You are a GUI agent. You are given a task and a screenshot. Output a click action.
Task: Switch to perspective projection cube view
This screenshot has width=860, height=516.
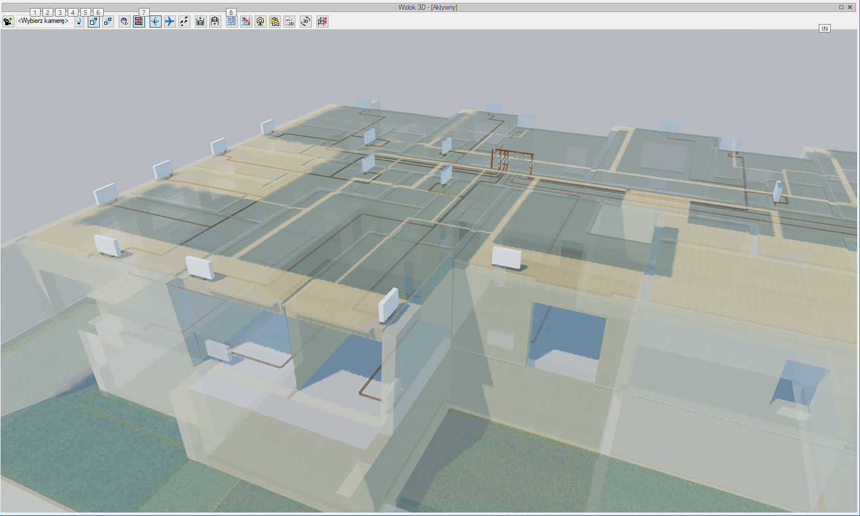93,21
